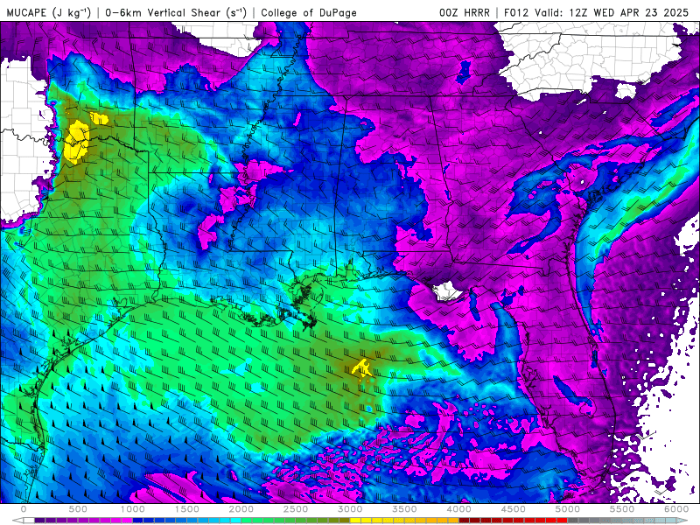Click the 2500 tick label on the color scale
Viewport: 700px width, 525px height.
[296, 508]
